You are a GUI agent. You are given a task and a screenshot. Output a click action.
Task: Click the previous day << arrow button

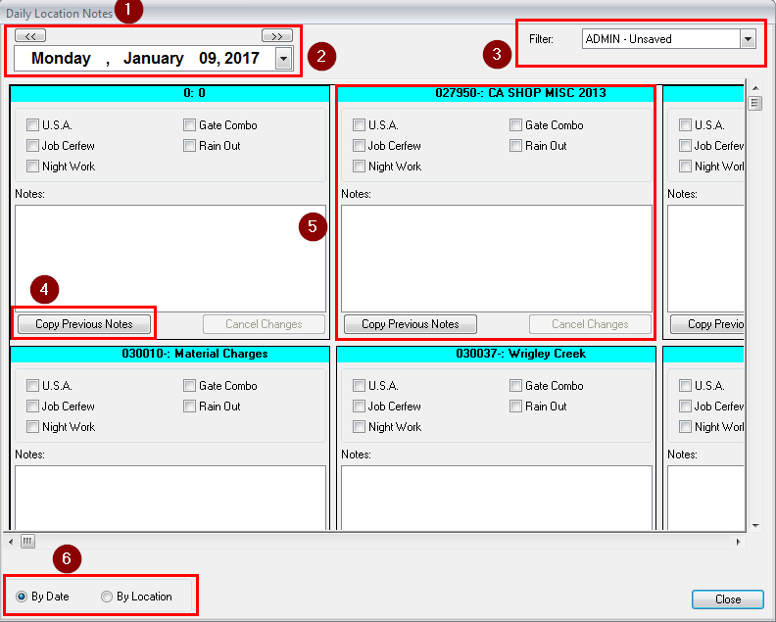click(30, 36)
